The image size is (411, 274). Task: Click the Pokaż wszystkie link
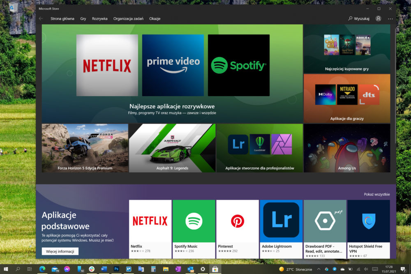point(376,194)
